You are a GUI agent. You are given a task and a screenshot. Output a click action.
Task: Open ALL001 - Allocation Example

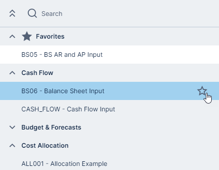64,164
